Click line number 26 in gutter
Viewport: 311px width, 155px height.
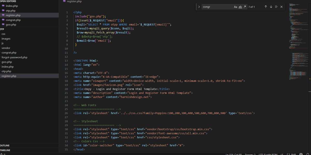tap(66, 113)
